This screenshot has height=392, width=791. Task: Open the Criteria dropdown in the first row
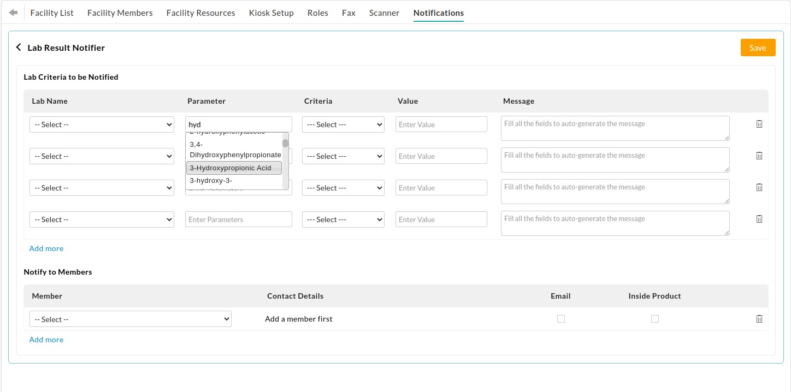(343, 124)
